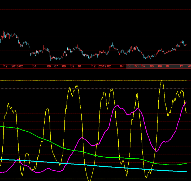
Task: Click month 04 label of 2018
Action: 34,66
